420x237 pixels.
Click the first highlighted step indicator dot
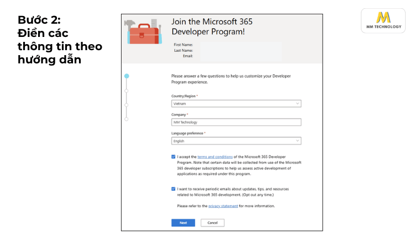click(x=127, y=76)
